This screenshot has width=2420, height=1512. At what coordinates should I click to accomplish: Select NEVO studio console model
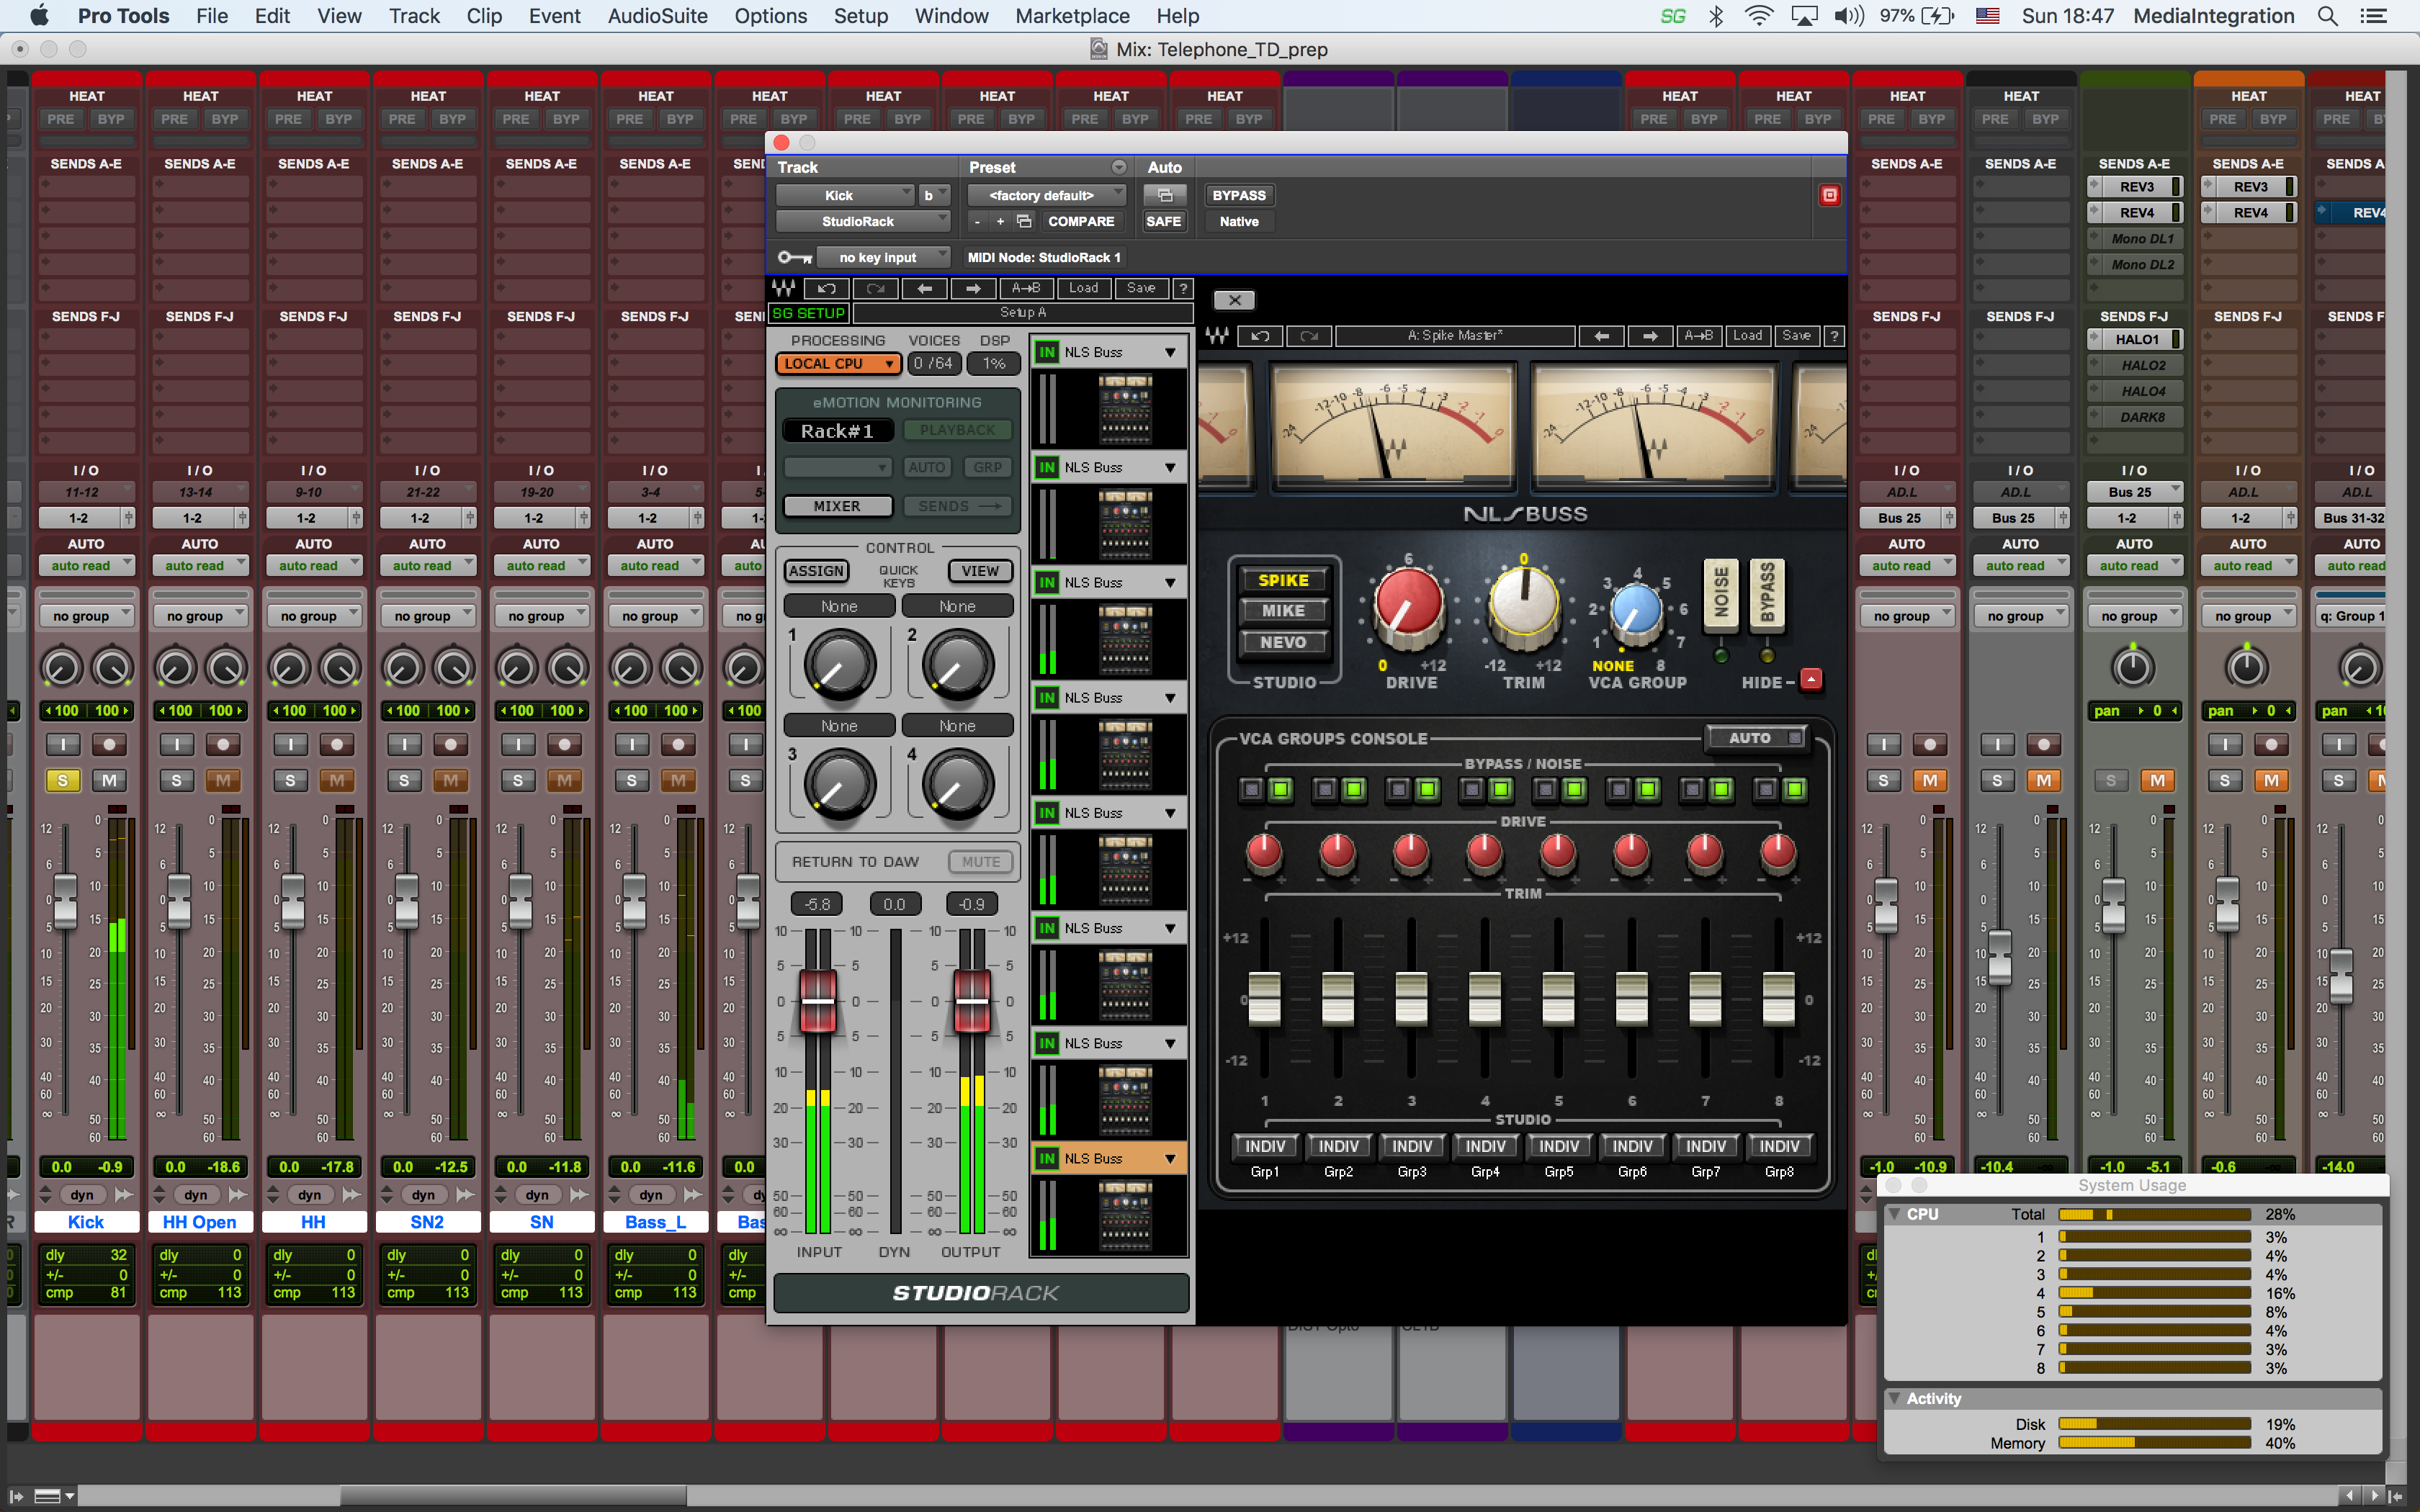tap(1283, 642)
